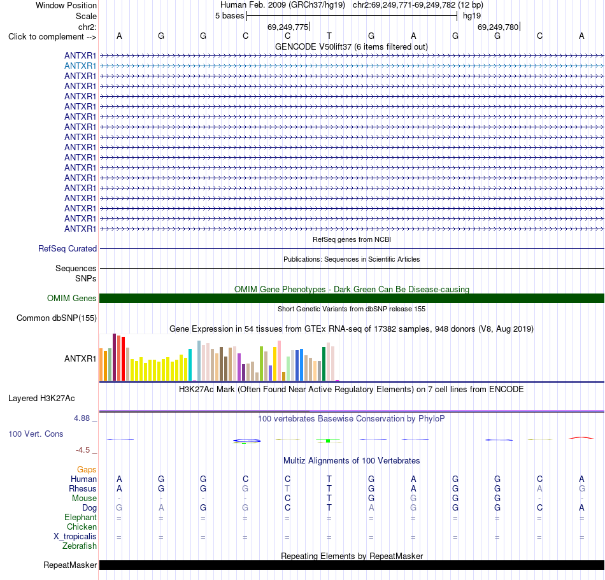Click the Layered H3K27Ac track label

[41, 399]
